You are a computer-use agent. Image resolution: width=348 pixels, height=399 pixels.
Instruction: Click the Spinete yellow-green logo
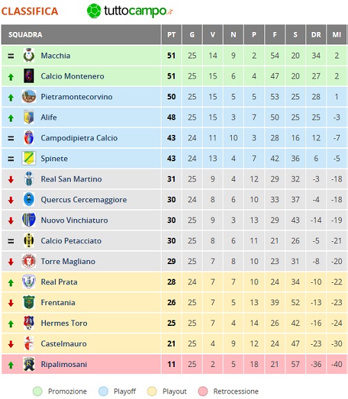29,158
